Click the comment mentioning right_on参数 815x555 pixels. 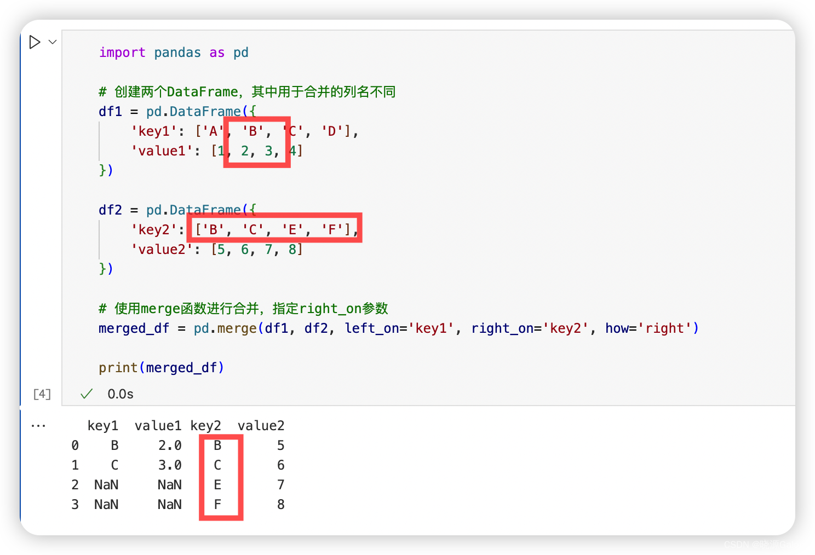243,309
